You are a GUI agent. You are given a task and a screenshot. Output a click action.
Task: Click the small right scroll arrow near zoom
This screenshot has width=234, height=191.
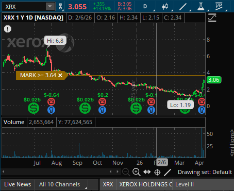tap(118, 171)
